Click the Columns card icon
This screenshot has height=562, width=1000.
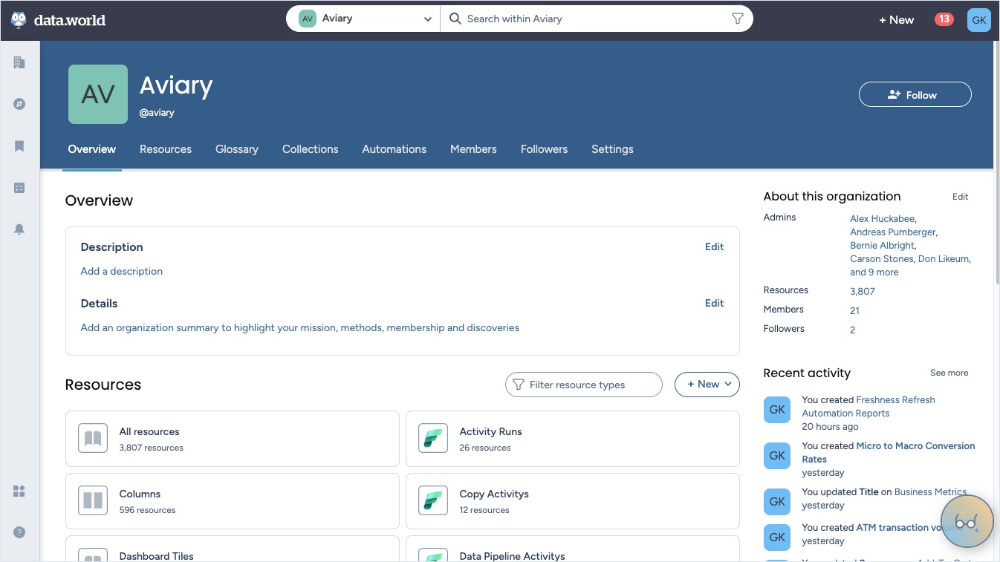pyautogui.click(x=93, y=500)
